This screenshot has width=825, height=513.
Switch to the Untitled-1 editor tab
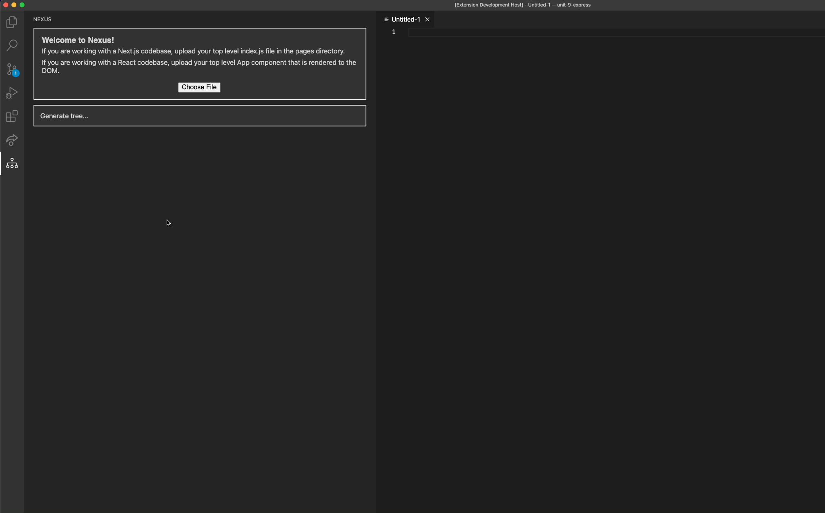point(405,19)
